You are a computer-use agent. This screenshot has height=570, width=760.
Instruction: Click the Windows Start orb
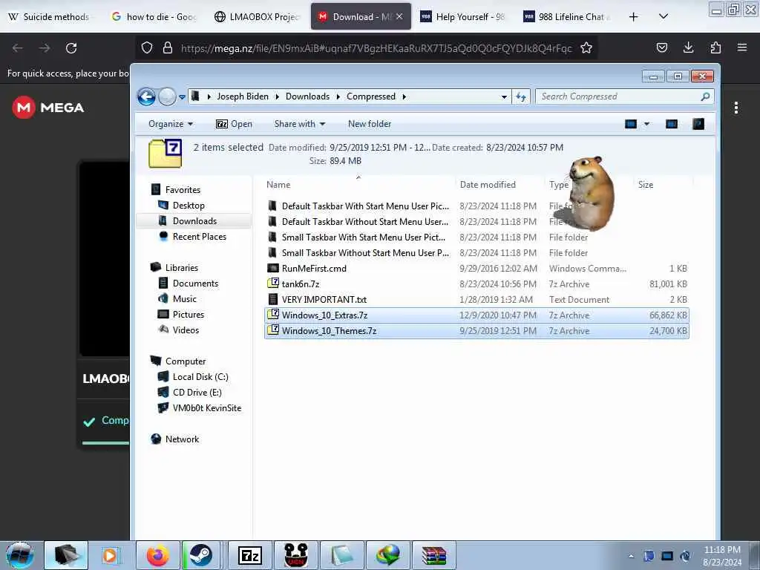click(19, 555)
